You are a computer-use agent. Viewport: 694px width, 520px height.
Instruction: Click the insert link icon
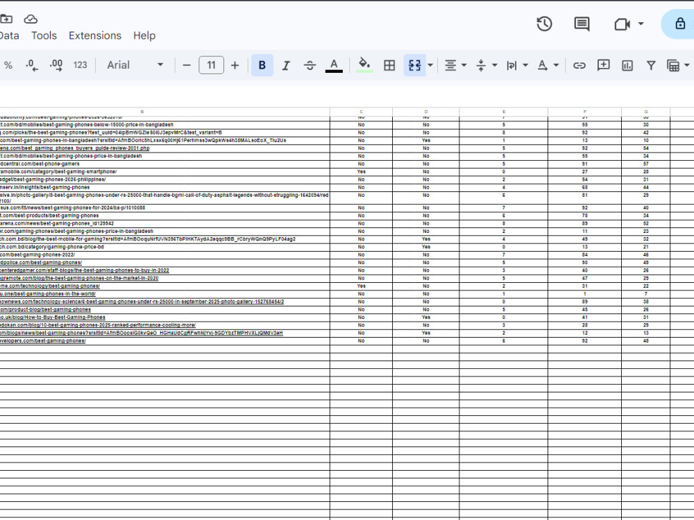[x=579, y=65]
